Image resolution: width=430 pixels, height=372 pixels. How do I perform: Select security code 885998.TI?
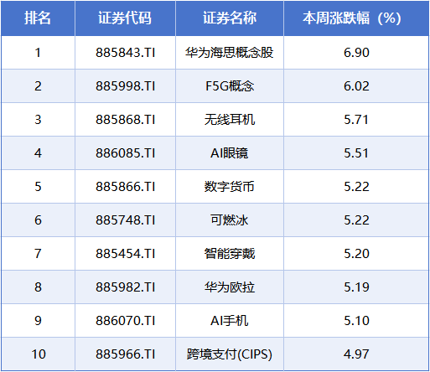(x=125, y=86)
